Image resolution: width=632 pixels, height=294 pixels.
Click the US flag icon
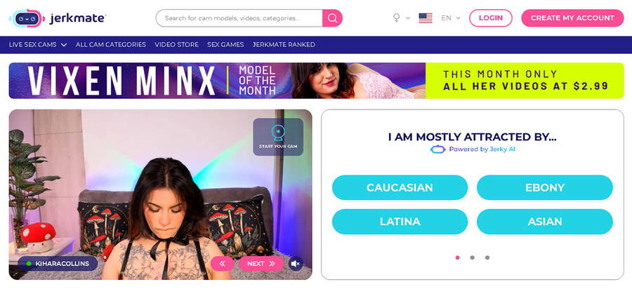(x=426, y=18)
